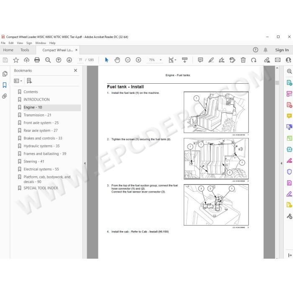Open the Find text magnifier
The width and height of the screenshot is (293, 293).
click(x=48, y=60)
